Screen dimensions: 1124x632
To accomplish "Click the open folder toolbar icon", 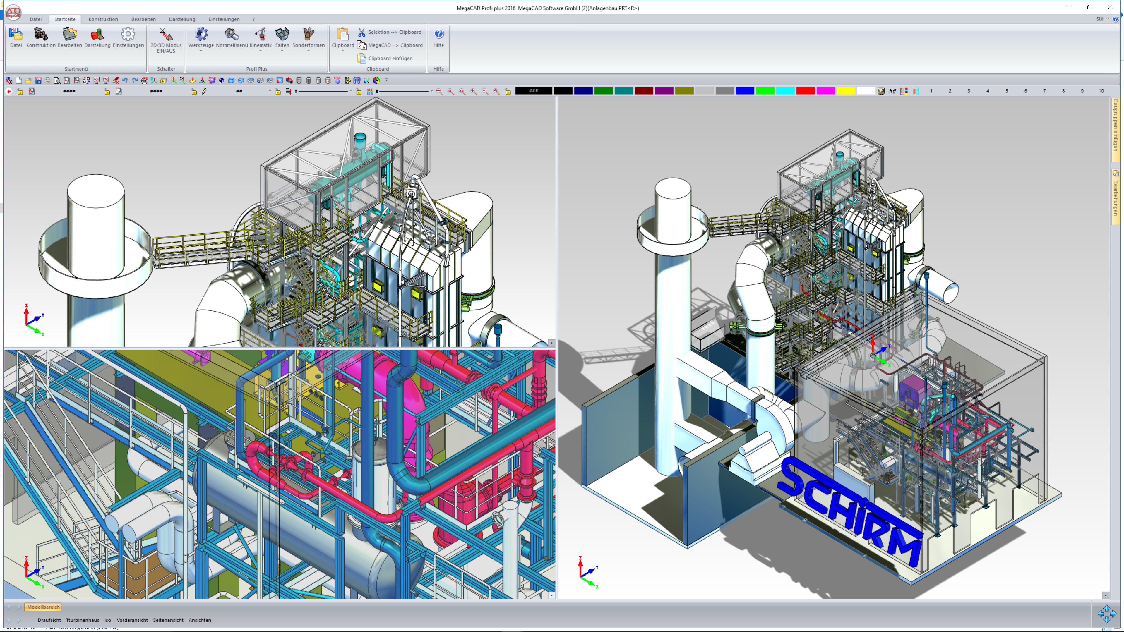I will click(x=28, y=80).
